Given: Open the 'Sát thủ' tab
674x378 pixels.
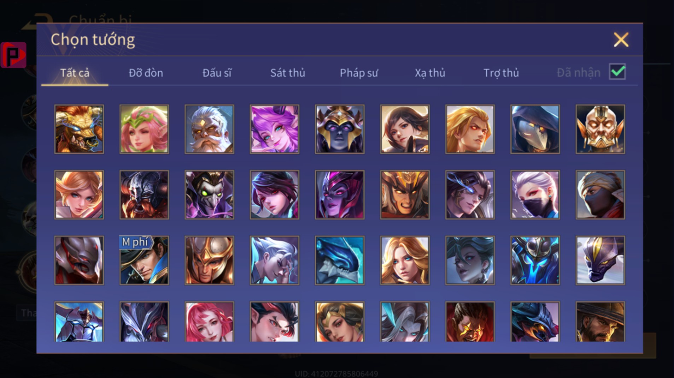Looking at the screenshot, I should point(287,73).
